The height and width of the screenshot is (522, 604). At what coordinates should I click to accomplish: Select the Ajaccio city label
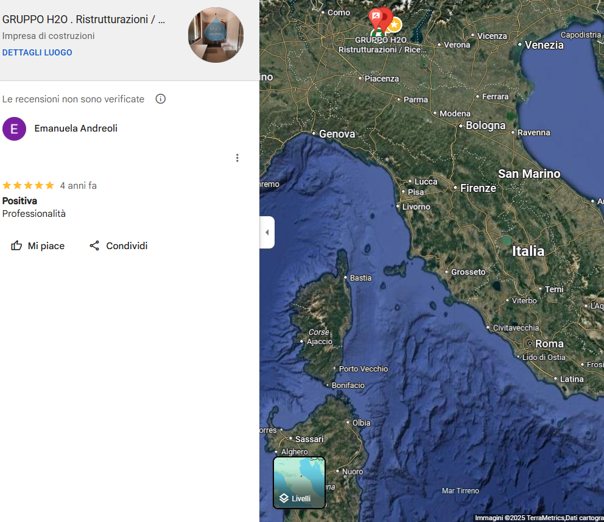point(319,342)
